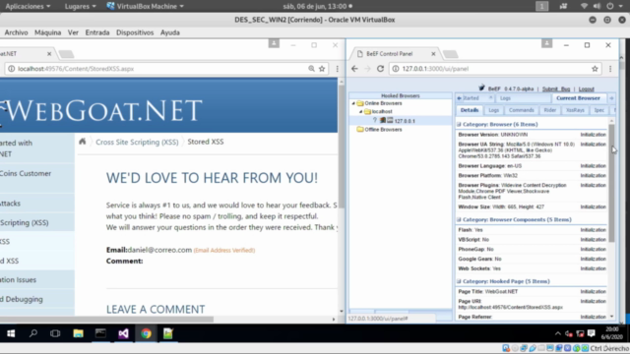Screen dimensions: 630x354
Task: Open Windows action center notifications
Action: pos(591,333)
